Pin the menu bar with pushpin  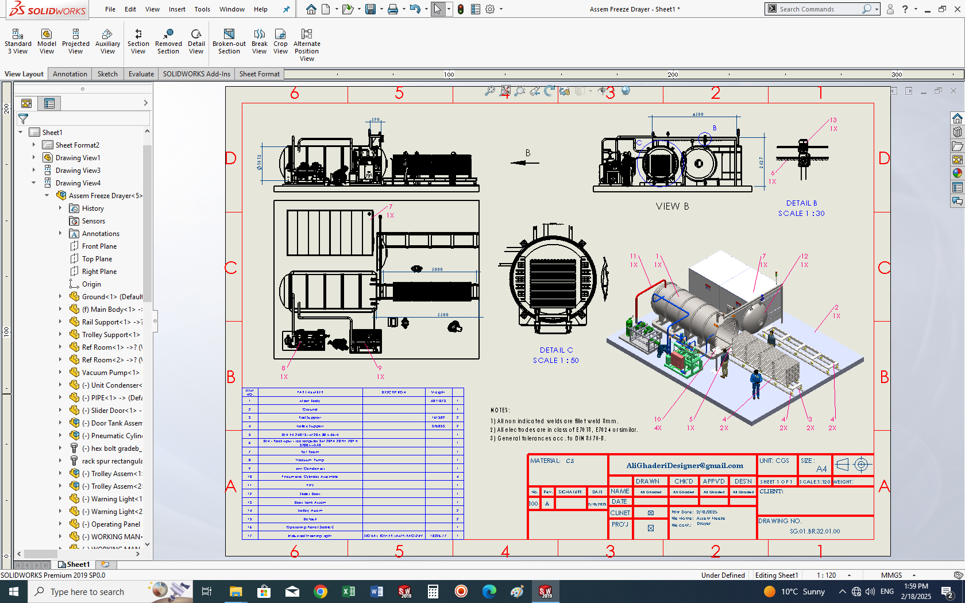point(286,9)
